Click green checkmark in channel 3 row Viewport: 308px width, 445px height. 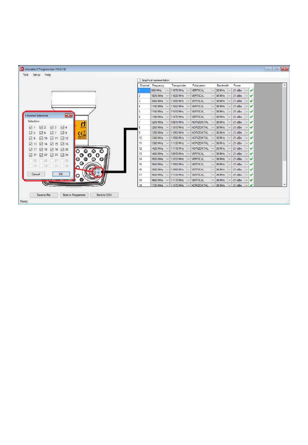pos(251,101)
